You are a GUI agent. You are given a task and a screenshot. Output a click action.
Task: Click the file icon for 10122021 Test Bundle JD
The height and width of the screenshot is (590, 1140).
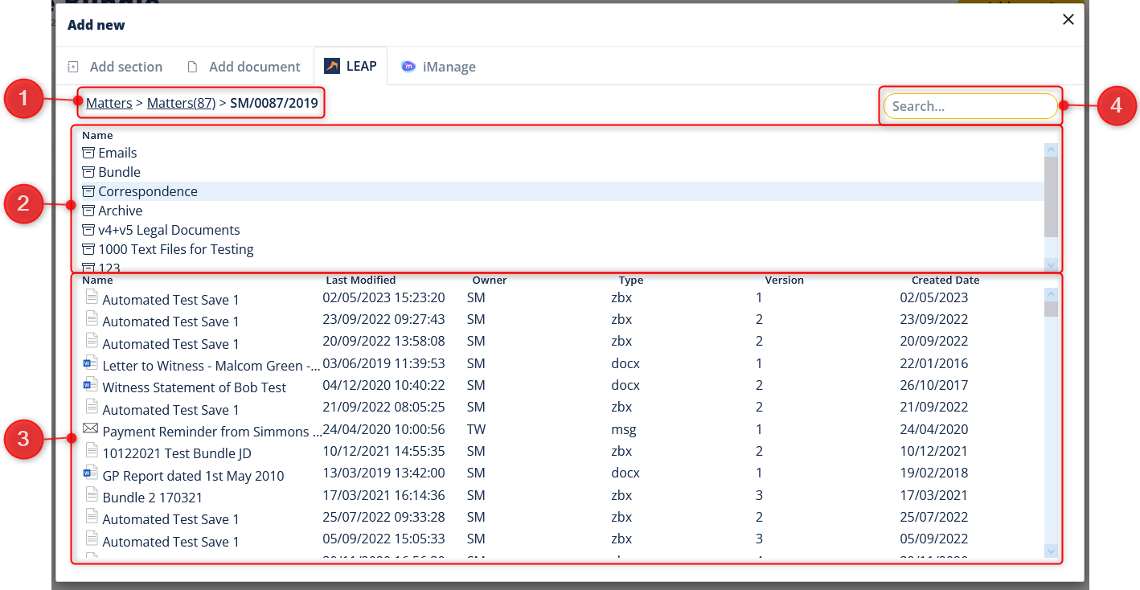pyautogui.click(x=91, y=451)
